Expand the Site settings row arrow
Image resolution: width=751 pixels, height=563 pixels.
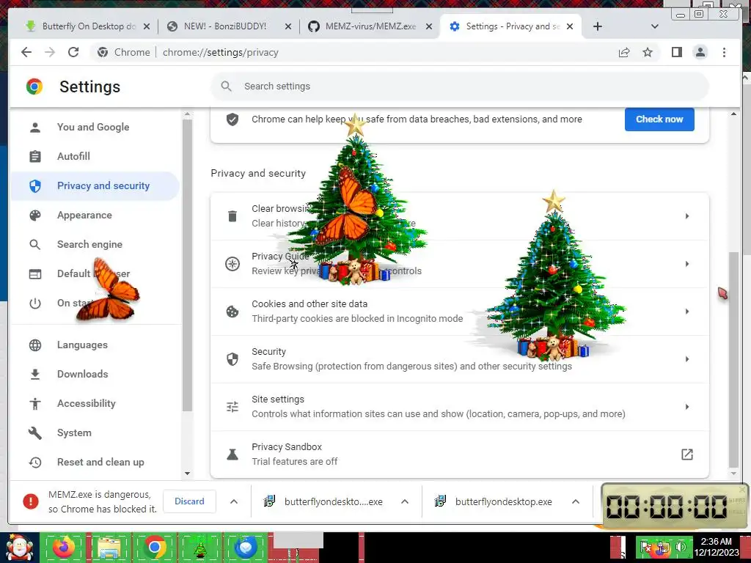[686, 407]
